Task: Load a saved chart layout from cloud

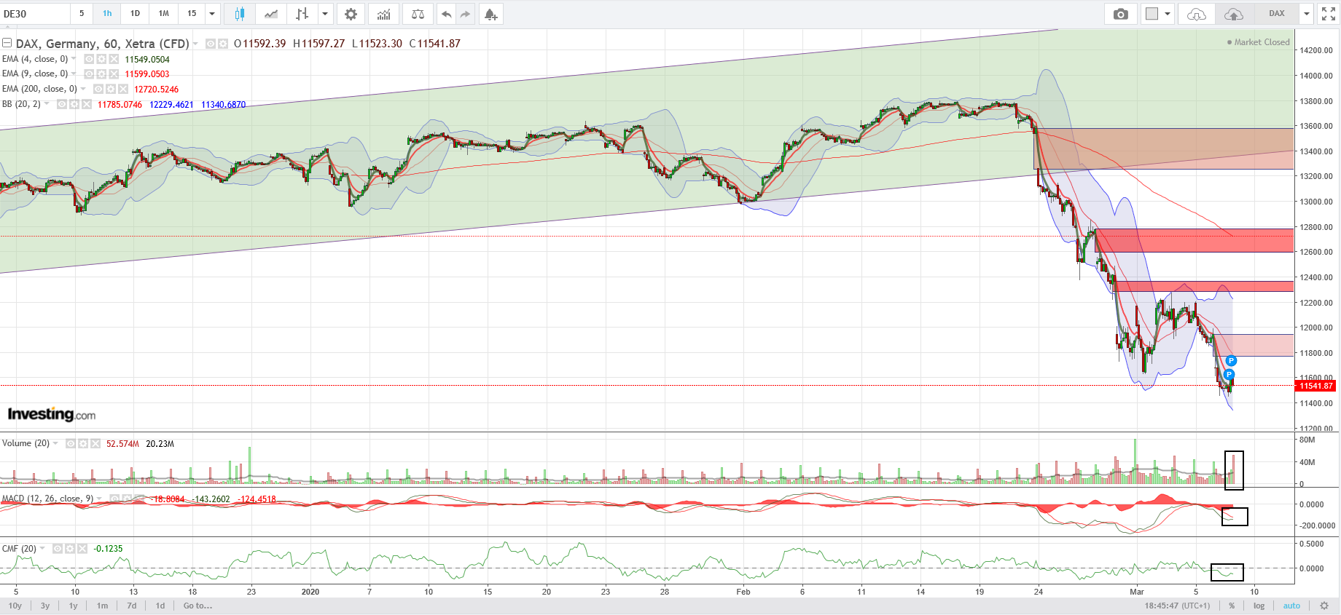Action: tap(1197, 14)
